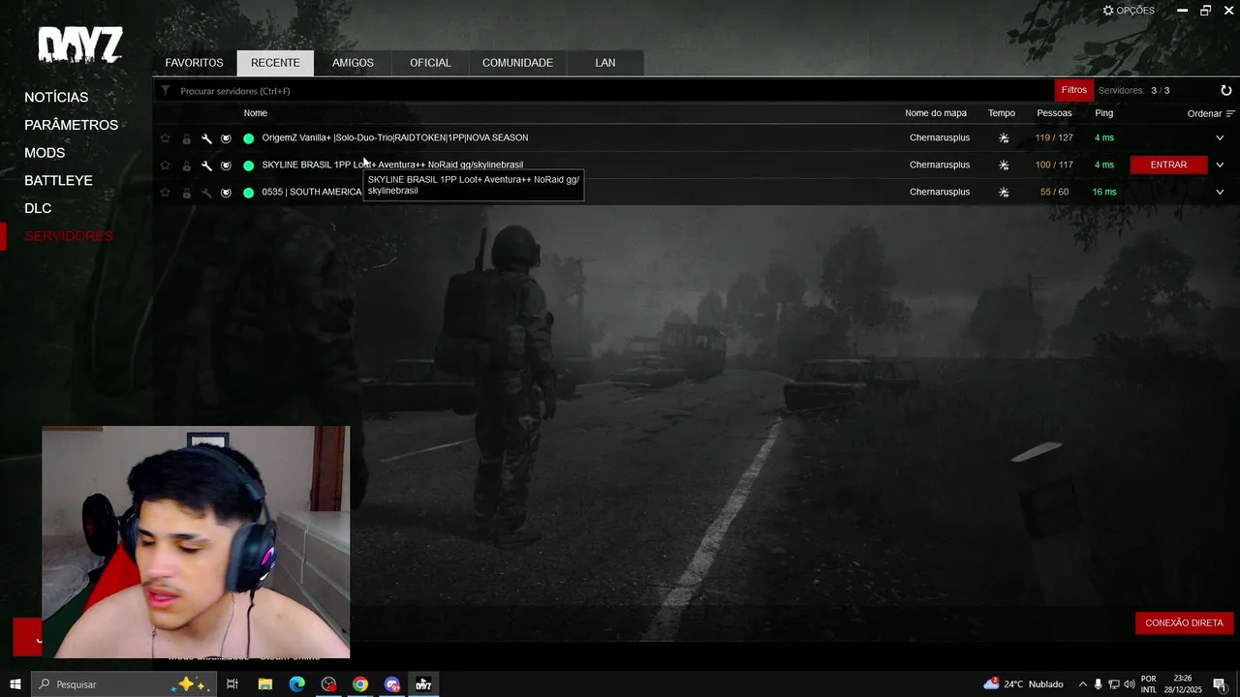Screen dimensions: 1240x697
Task: Switch to the RECENTE tab
Action: tap(275, 63)
